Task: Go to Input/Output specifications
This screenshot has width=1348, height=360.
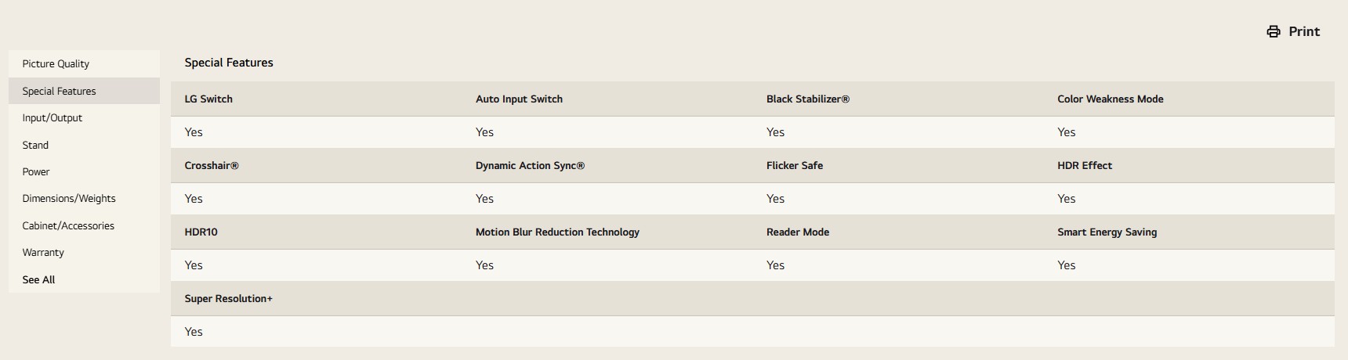Action: click(52, 118)
